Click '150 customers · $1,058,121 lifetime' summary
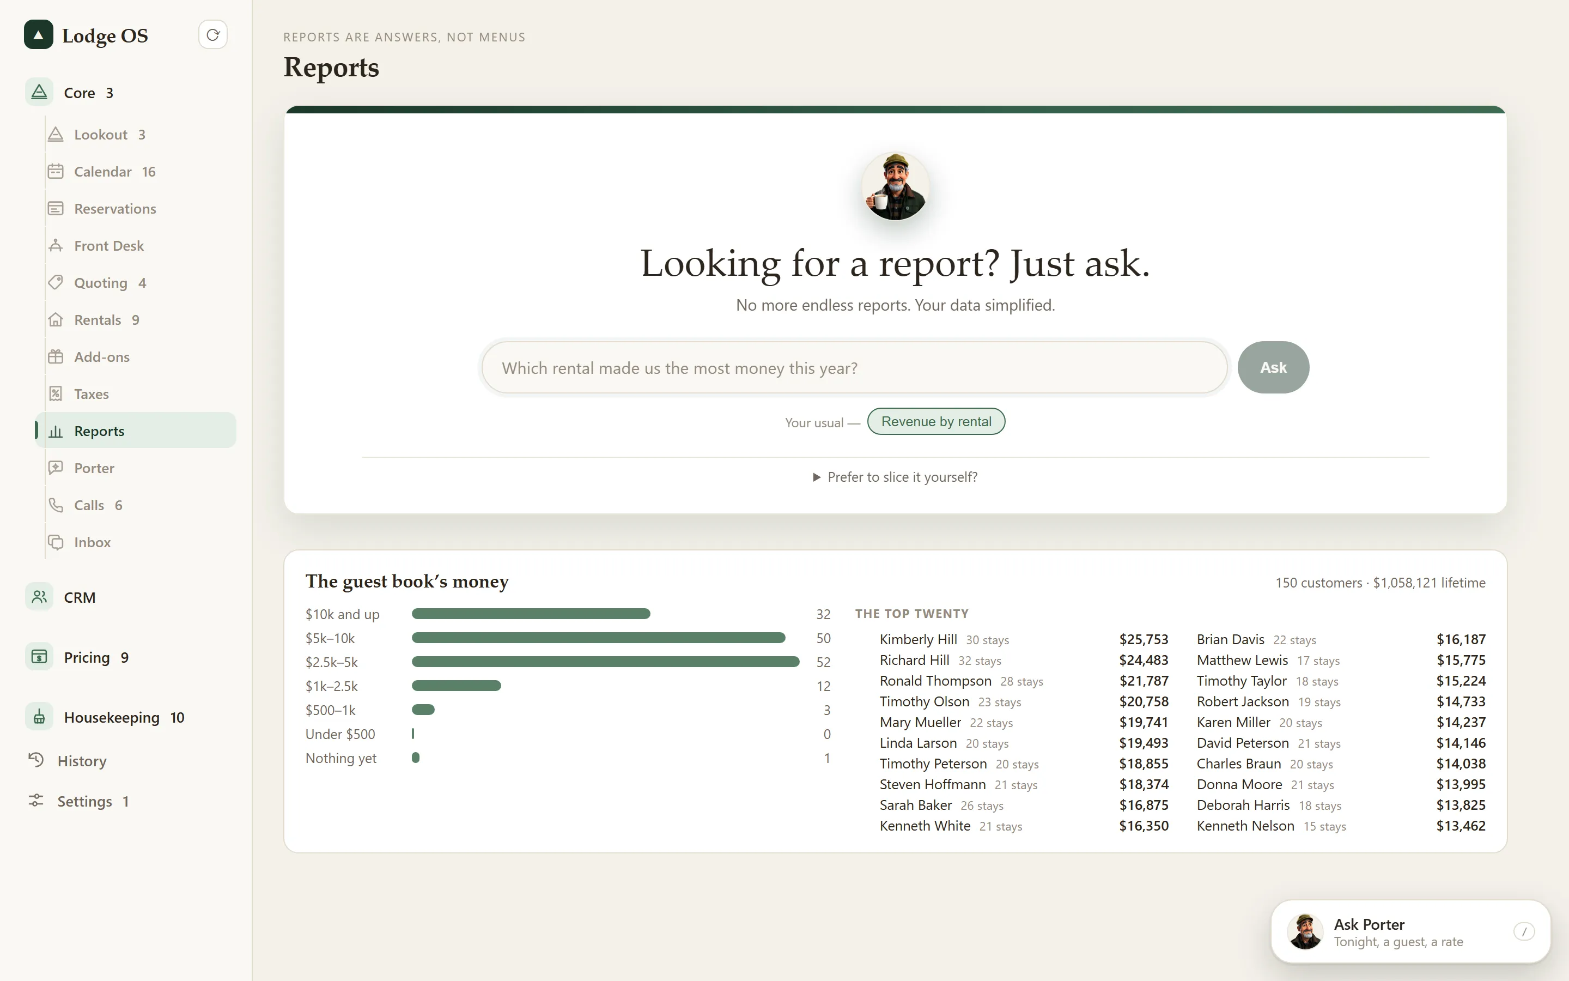This screenshot has width=1569, height=981. (x=1381, y=583)
